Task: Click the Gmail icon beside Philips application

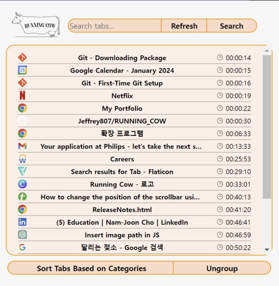Action: (x=22, y=146)
